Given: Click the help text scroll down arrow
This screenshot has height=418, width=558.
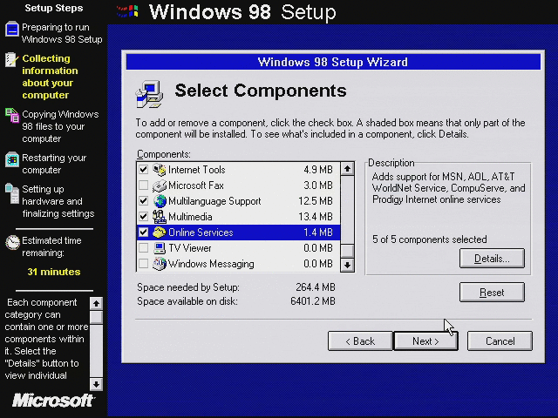Looking at the screenshot, I should point(96,384).
